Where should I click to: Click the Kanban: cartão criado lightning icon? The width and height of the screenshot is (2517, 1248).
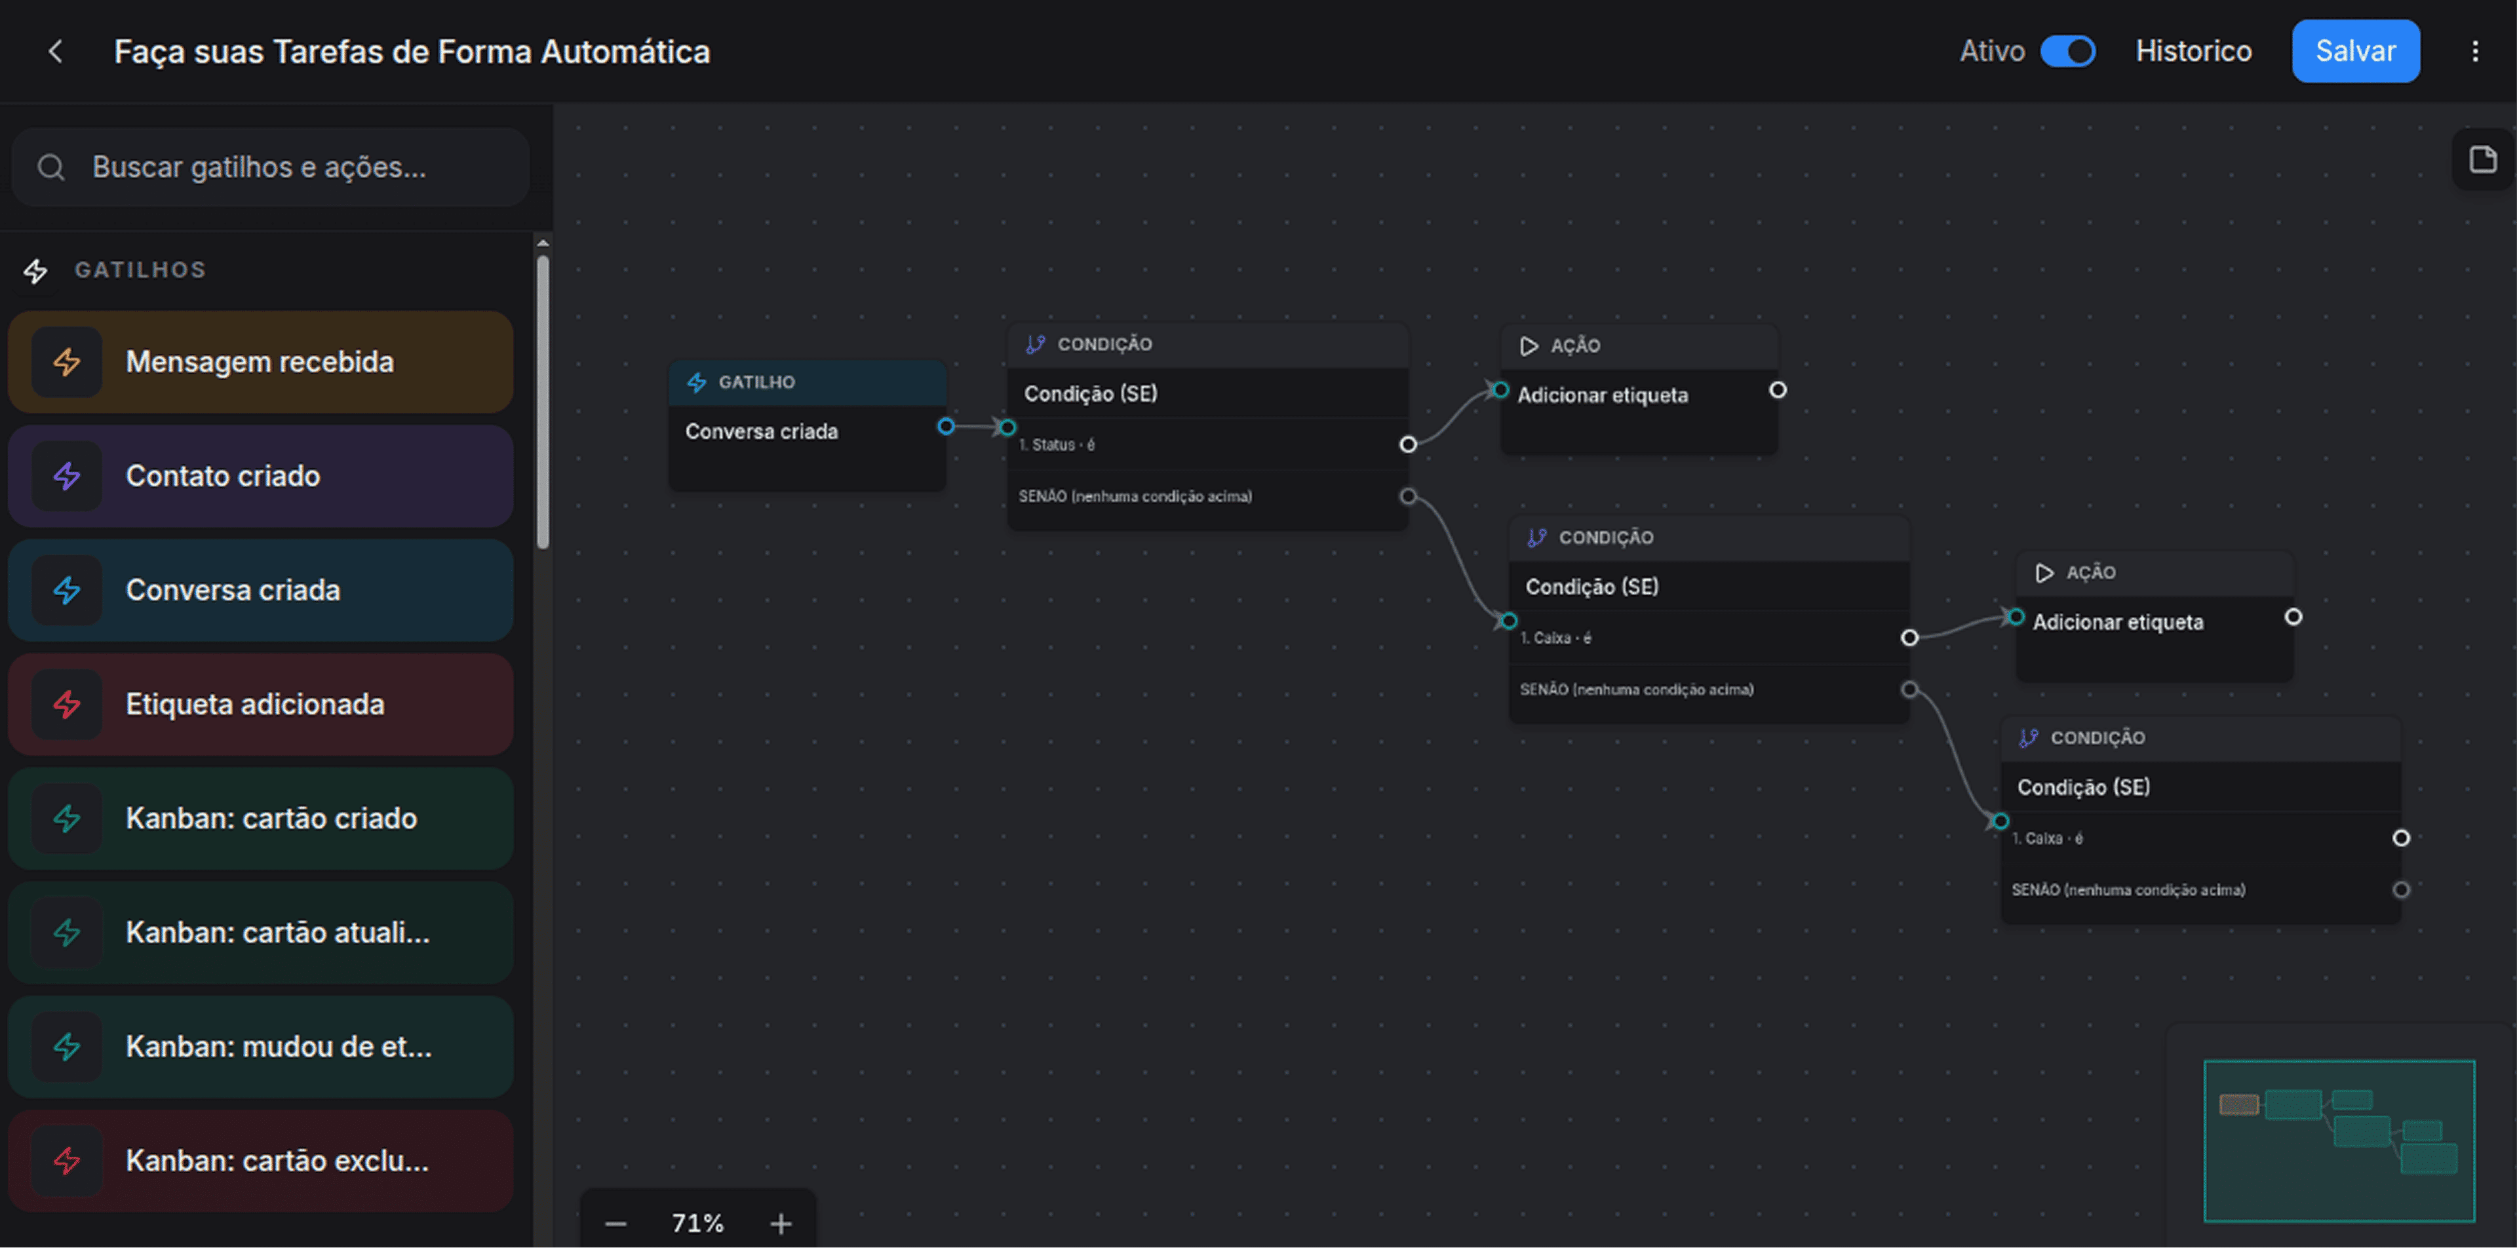[66, 818]
